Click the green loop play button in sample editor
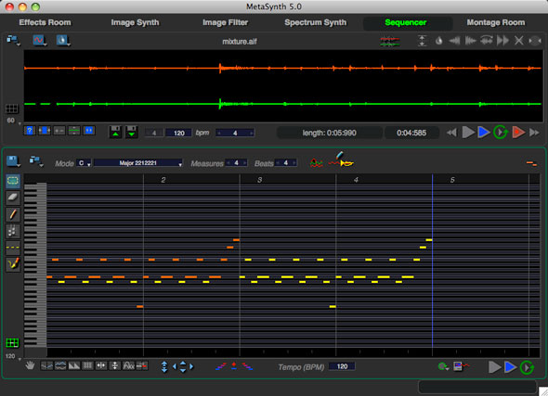 coord(500,133)
